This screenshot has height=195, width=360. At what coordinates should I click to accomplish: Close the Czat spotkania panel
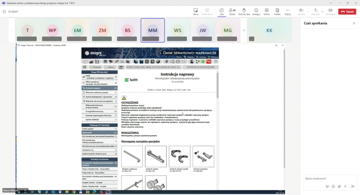pyautogui.click(x=354, y=23)
